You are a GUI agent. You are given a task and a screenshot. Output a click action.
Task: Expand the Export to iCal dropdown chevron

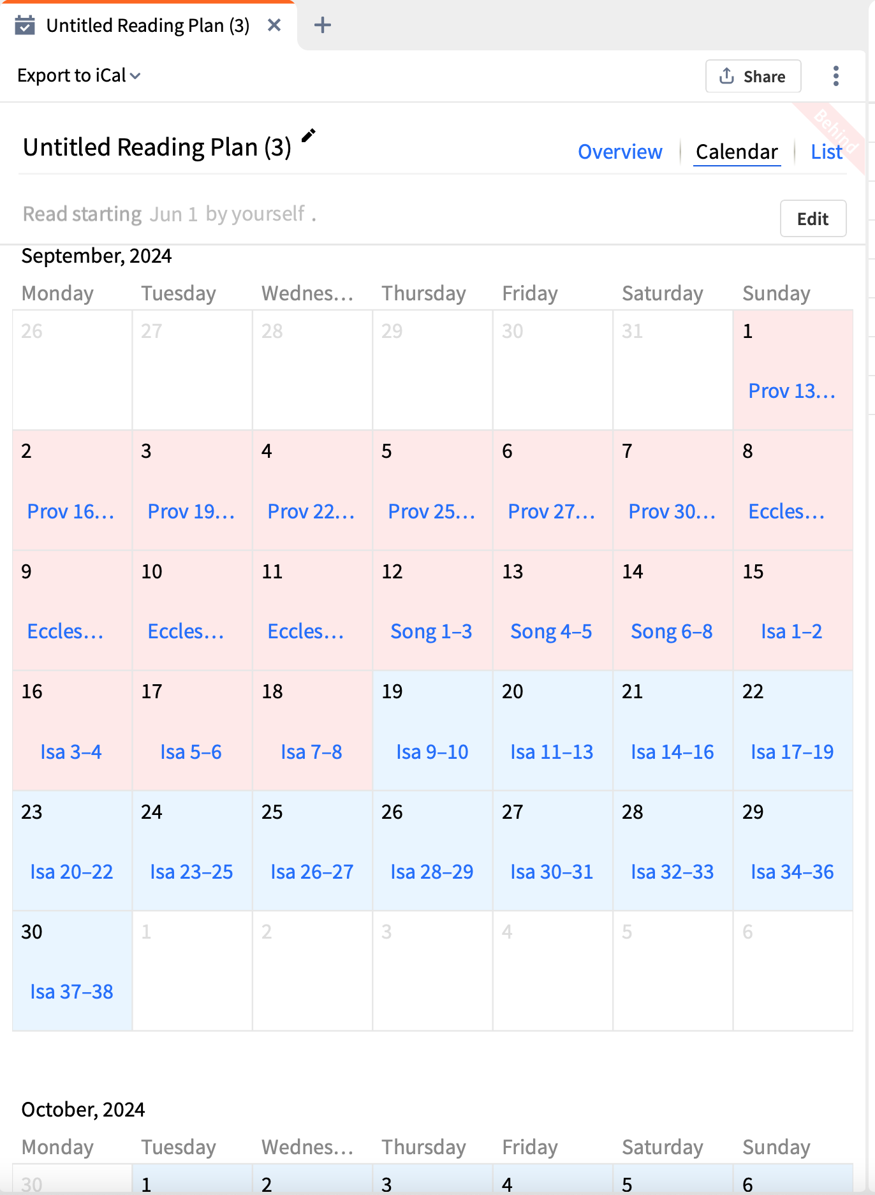point(136,75)
